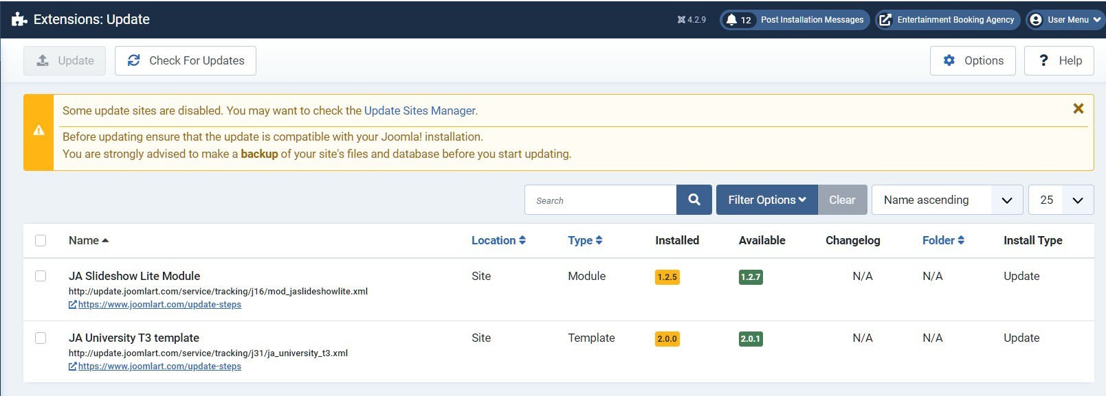
Task: Select the JA Slideshow Lite Module checkbox
Action: pyautogui.click(x=41, y=276)
